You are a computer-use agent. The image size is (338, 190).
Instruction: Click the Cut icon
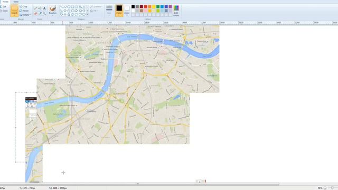(1, 7)
